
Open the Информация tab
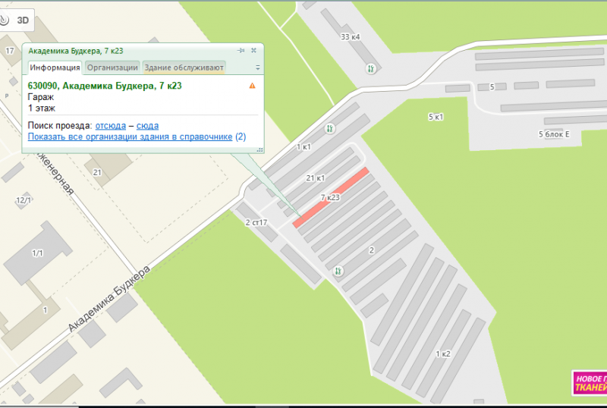click(x=55, y=67)
